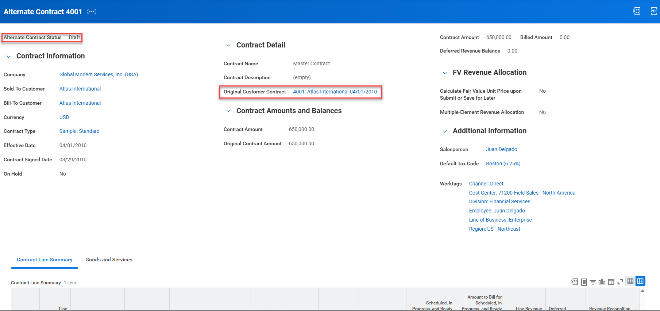
Task: Open salesperson Juan Delgado link
Action: pos(501,149)
